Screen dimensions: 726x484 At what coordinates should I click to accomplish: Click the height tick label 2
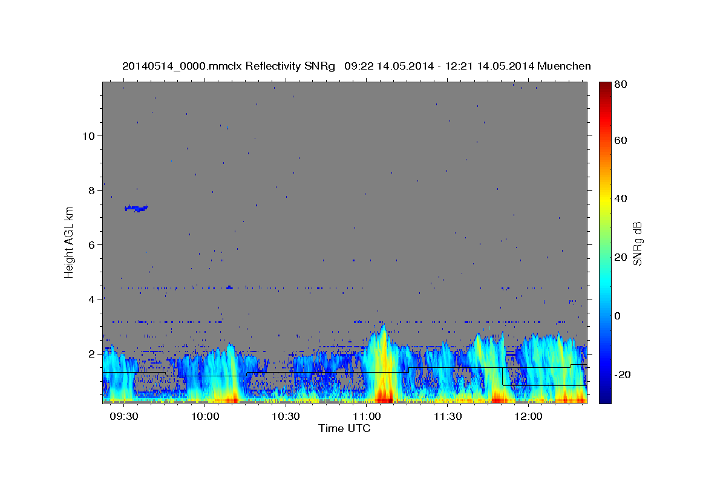[x=92, y=353]
